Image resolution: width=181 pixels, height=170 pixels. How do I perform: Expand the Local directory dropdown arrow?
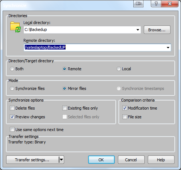[138, 30]
